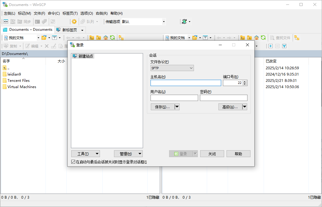Open preferences with the gear icon
This screenshot has height=207, width=322.
click(74, 22)
